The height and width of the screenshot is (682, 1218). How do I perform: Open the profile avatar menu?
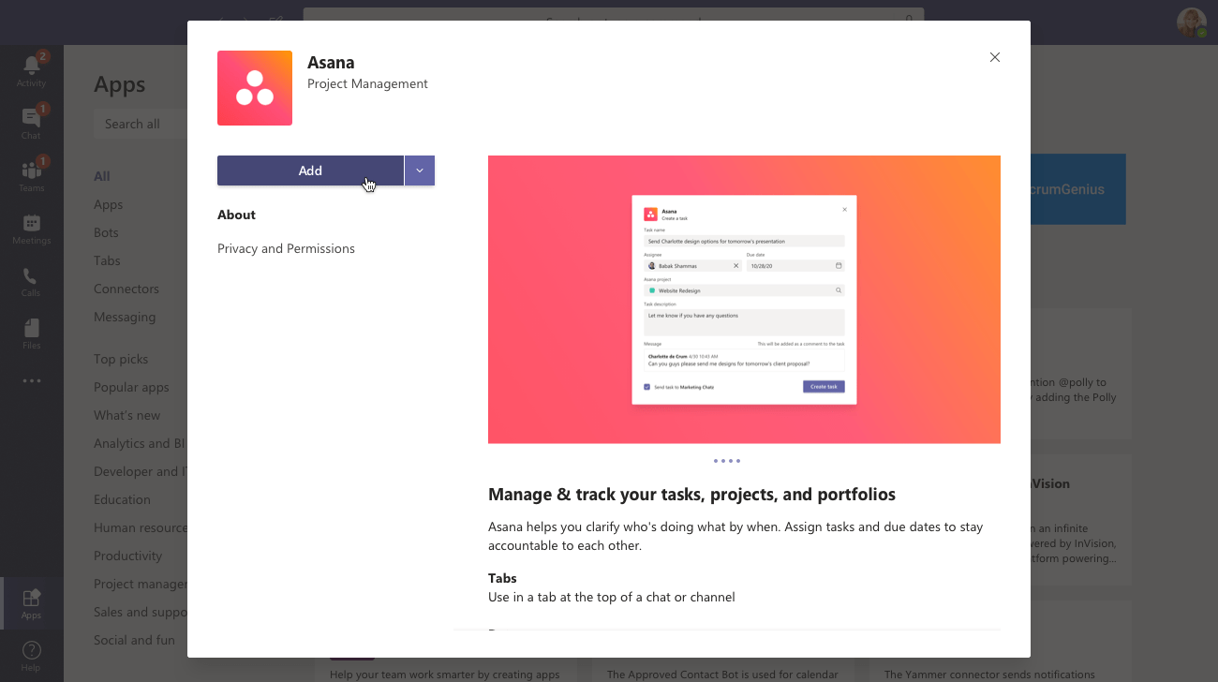click(1192, 22)
